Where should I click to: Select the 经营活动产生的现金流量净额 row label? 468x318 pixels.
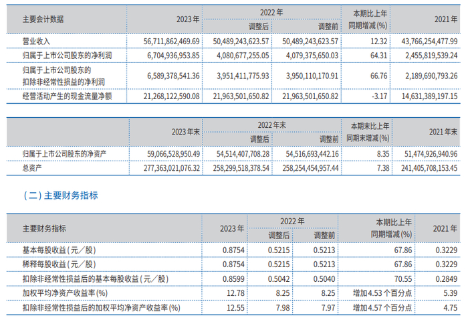click(x=67, y=96)
